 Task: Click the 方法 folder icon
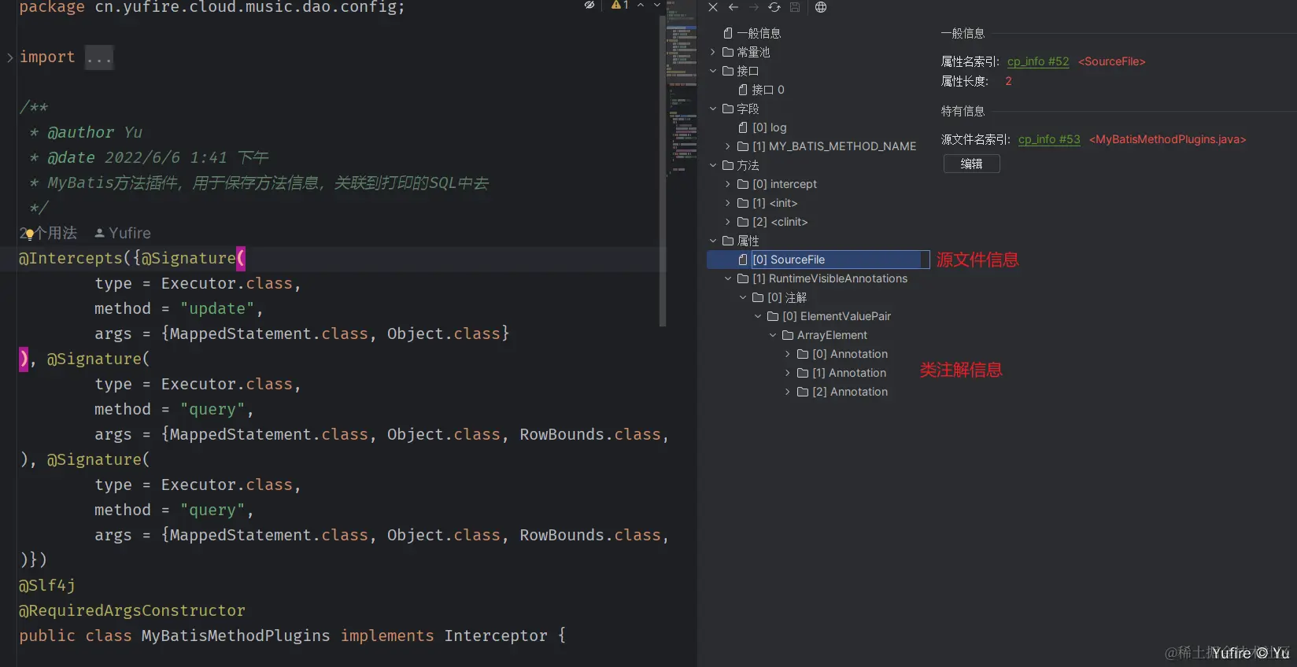click(x=728, y=165)
